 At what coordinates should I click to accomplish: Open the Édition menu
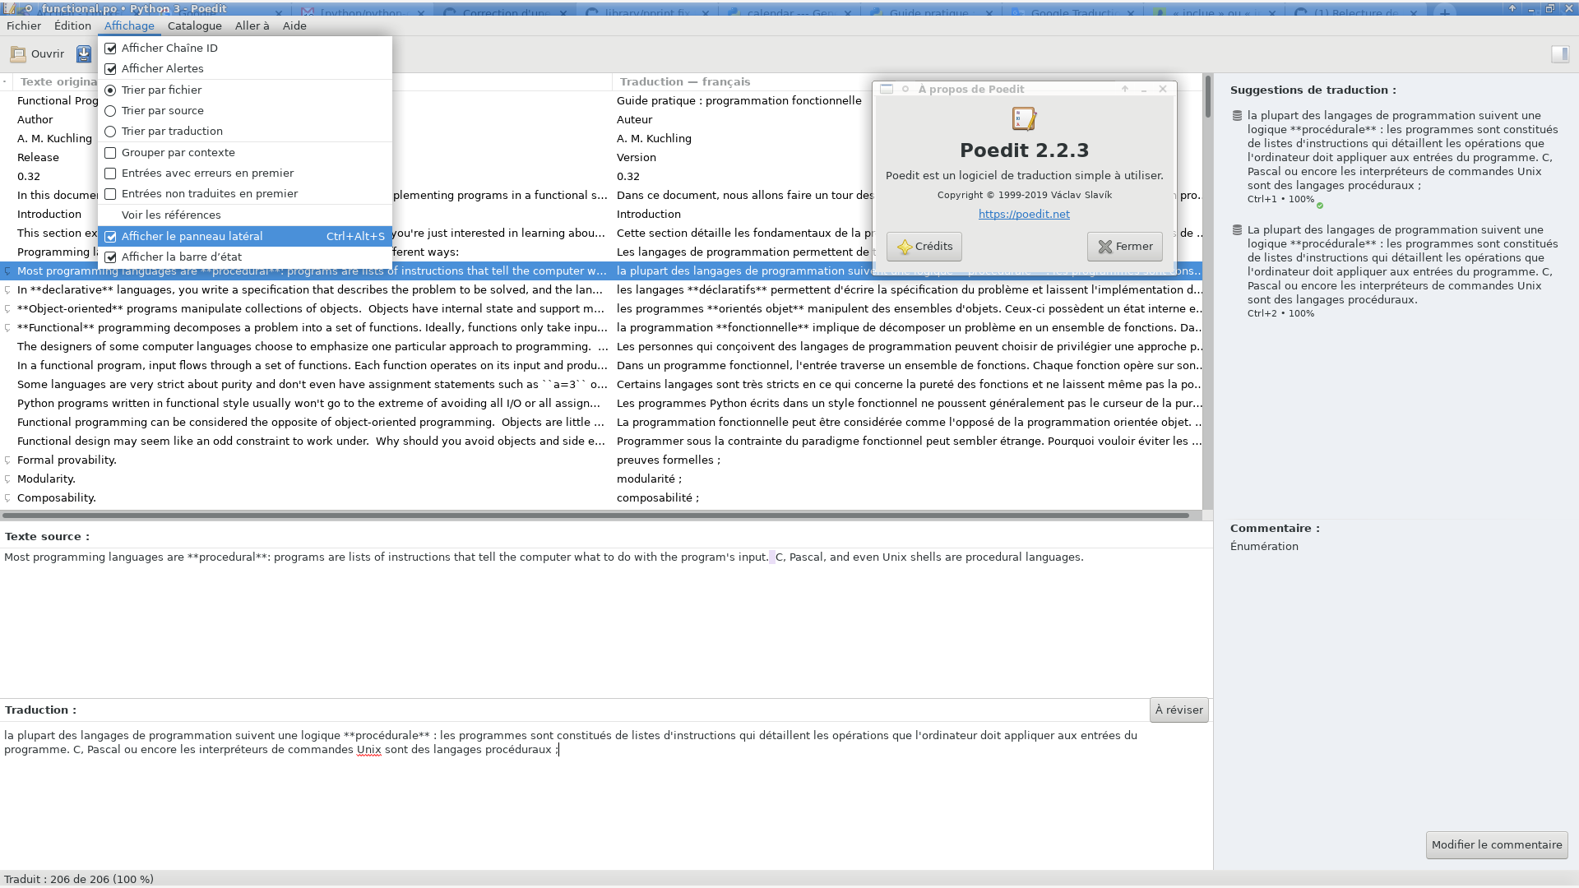click(72, 25)
